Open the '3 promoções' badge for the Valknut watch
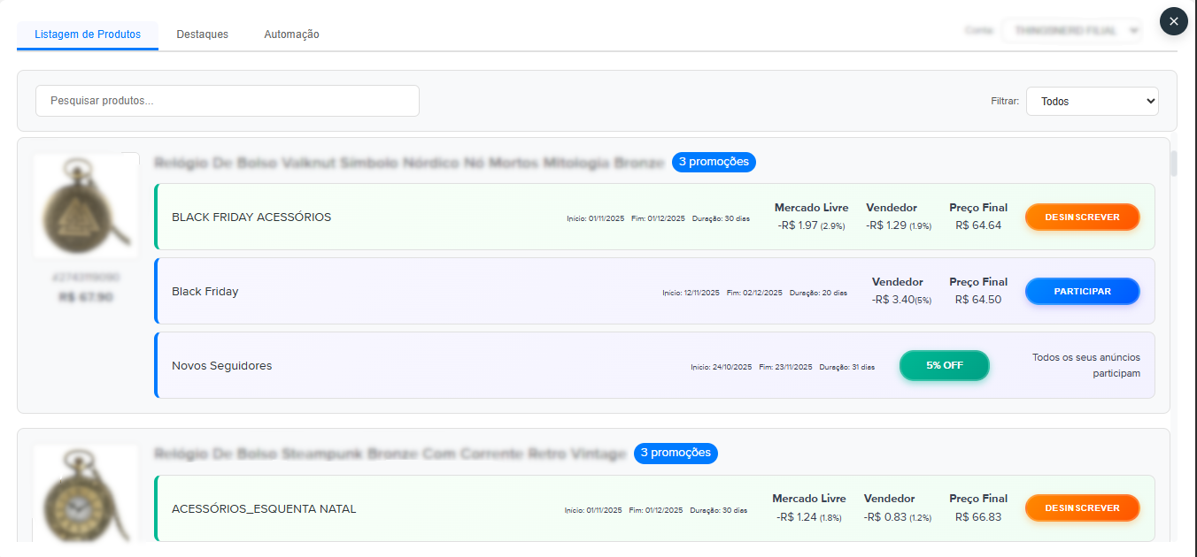1197x557 pixels. pos(714,162)
